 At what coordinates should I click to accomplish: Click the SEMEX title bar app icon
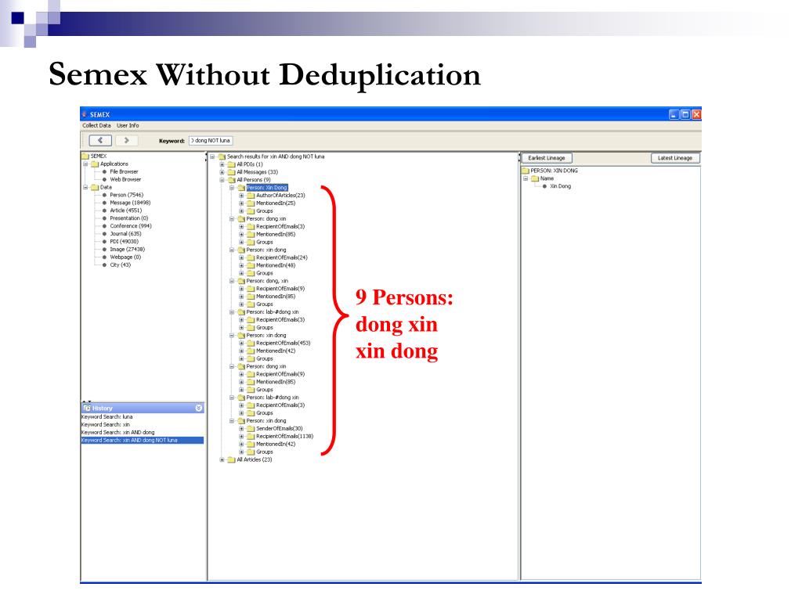coord(85,114)
